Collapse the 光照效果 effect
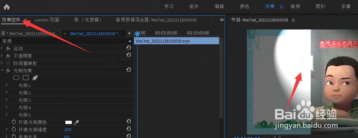This screenshot has width=358, height=138. click(x=2, y=71)
